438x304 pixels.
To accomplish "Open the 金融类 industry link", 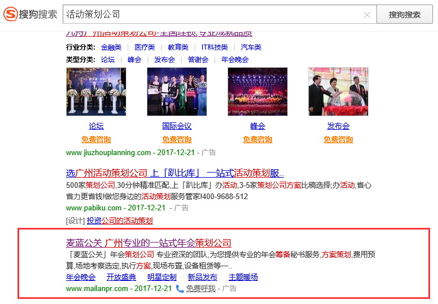I will click(111, 47).
